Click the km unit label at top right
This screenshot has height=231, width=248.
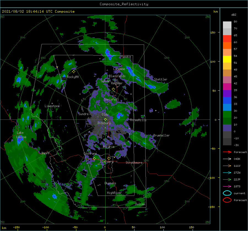215,12
